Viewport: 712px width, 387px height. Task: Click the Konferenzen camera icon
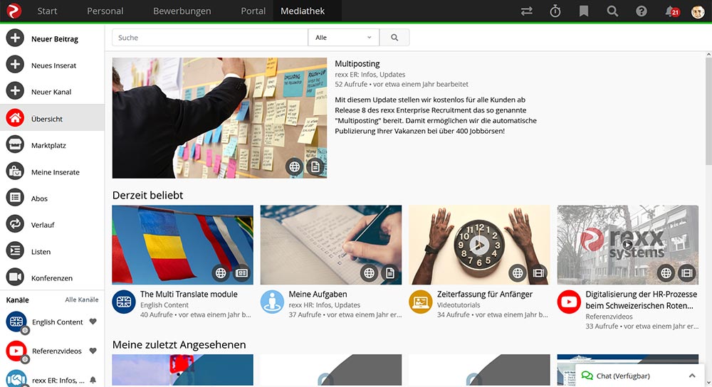click(x=15, y=277)
